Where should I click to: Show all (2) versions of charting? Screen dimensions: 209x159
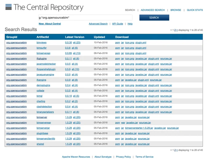[75, 101]
